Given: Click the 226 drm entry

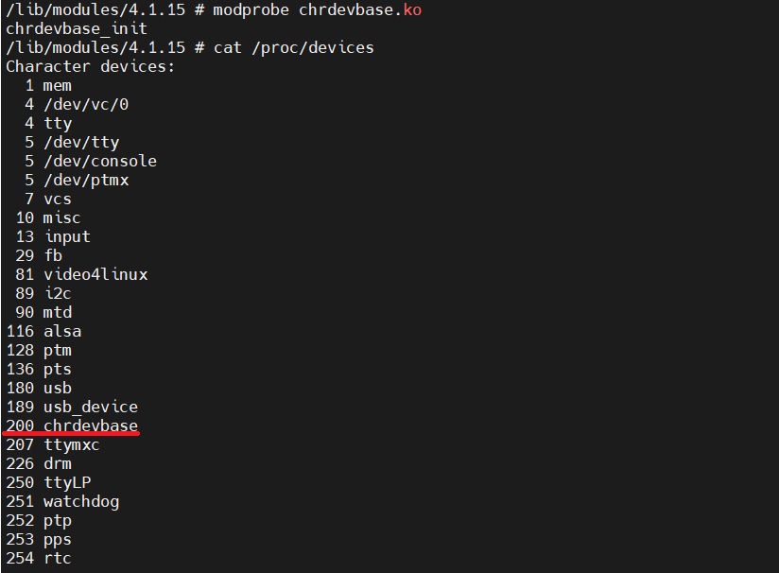Looking at the screenshot, I should tap(39, 463).
